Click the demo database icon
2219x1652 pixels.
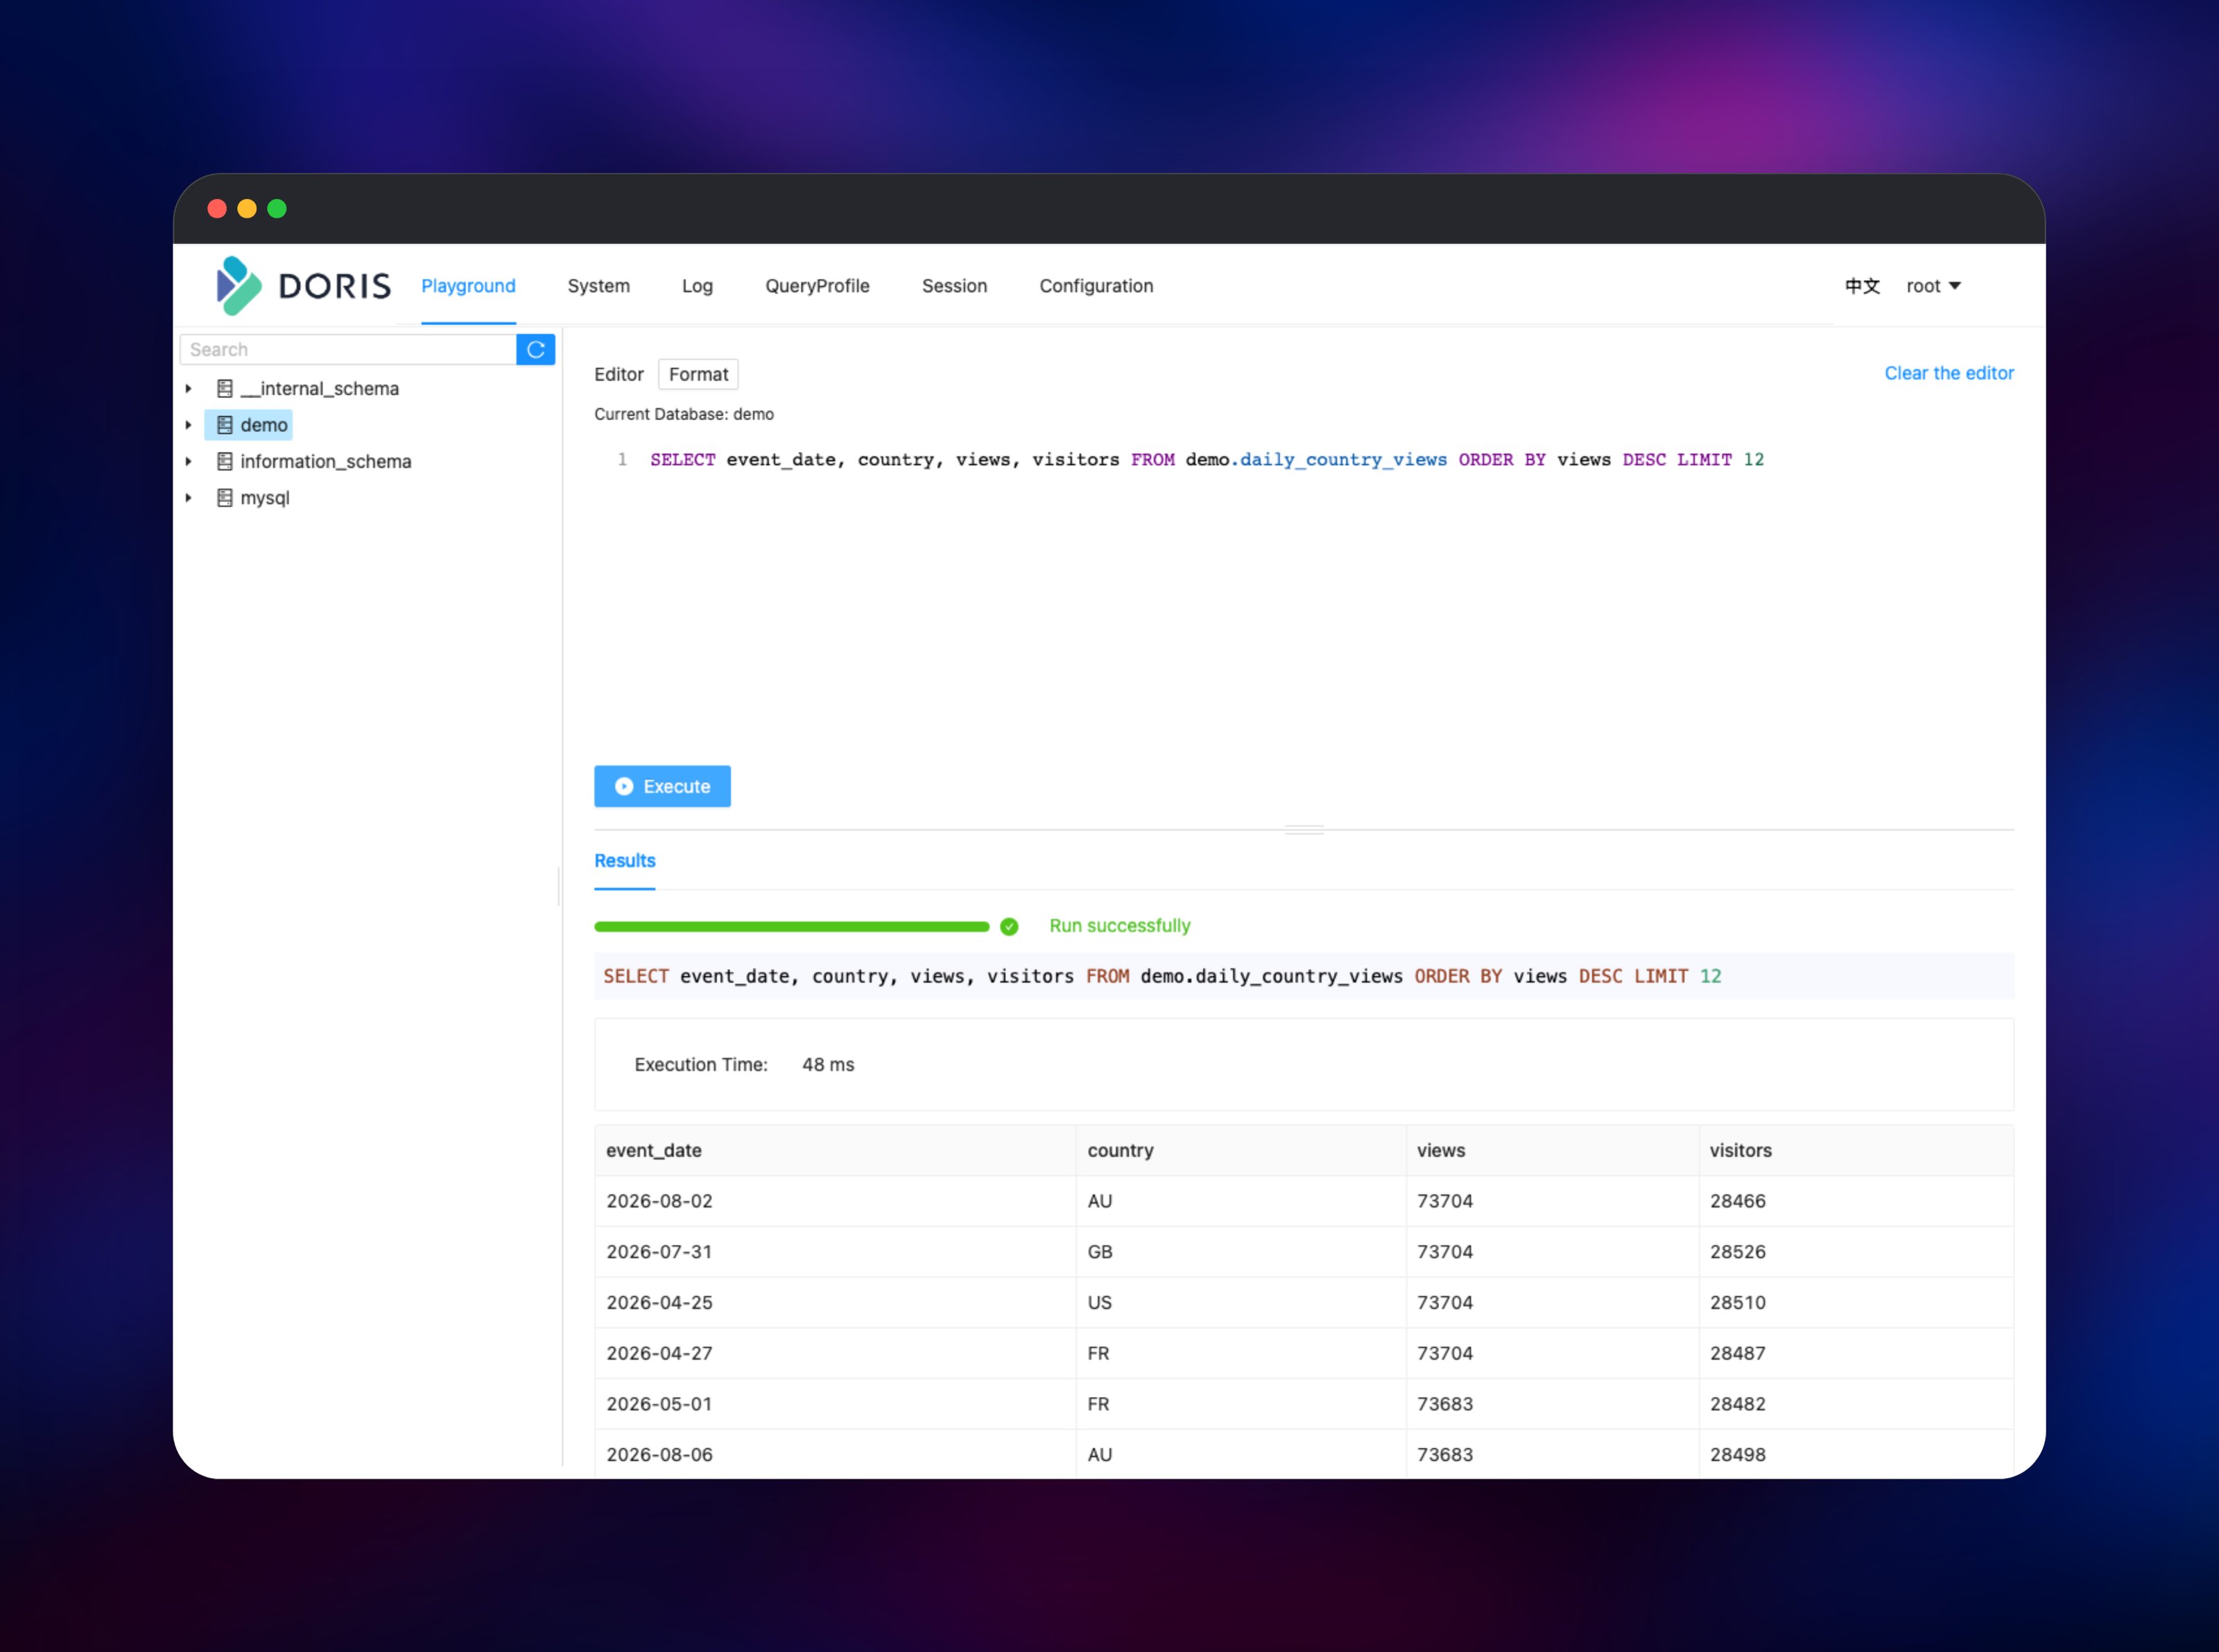[225, 425]
